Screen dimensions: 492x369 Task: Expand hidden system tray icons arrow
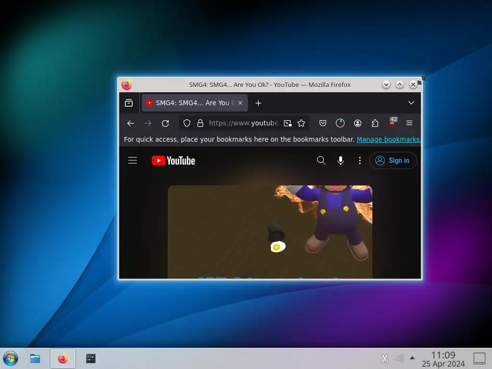(412, 358)
